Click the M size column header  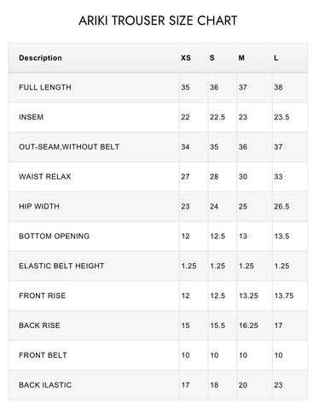241,58
